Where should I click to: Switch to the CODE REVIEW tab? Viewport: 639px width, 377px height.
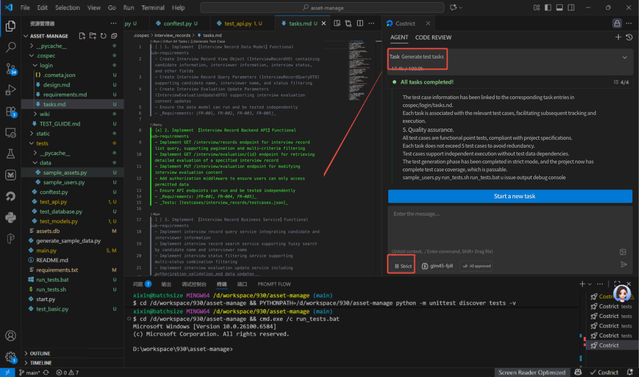click(x=433, y=37)
